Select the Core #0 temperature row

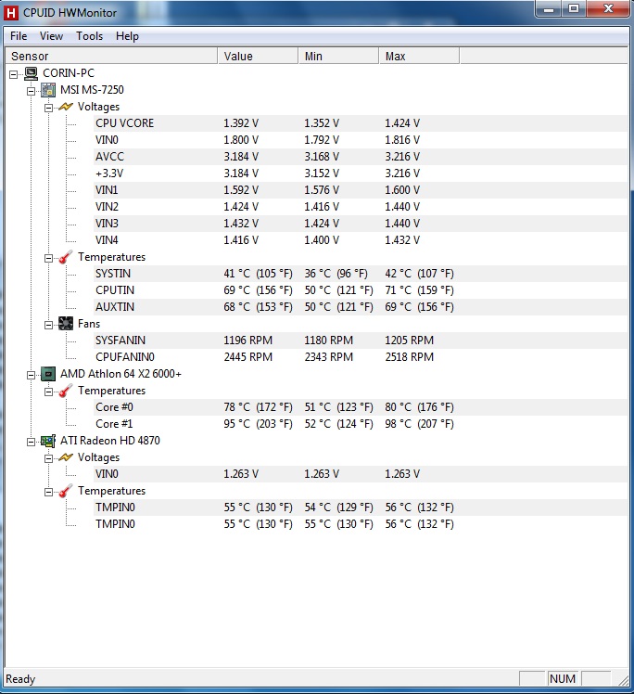361,407
